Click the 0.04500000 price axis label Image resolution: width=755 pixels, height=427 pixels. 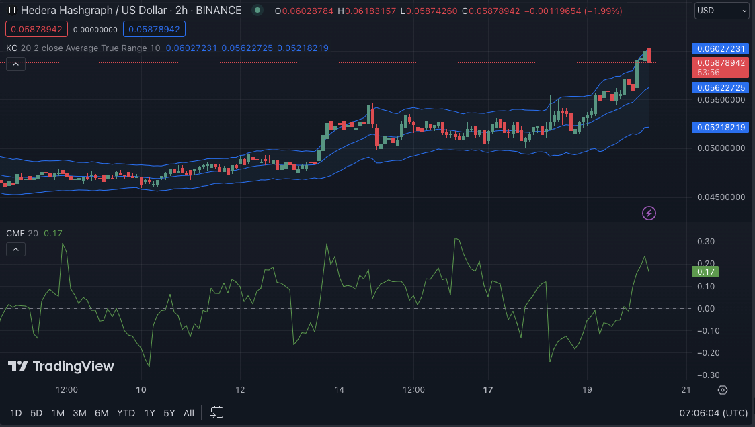pyautogui.click(x=721, y=197)
